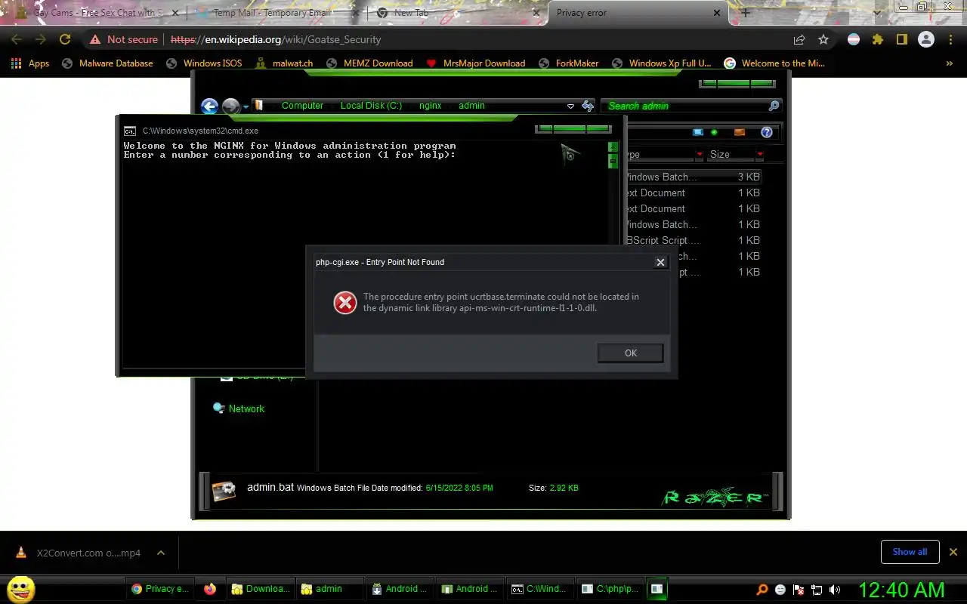Toggle preview pane orange icon

tap(740, 132)
